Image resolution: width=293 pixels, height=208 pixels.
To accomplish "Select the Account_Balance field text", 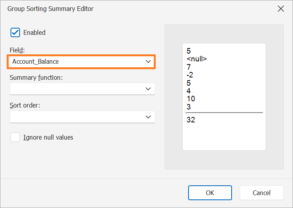I will coord(36,62).
